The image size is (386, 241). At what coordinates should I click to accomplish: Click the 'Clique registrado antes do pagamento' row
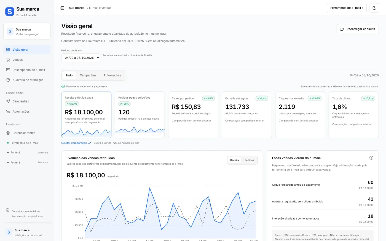coord(323,185)
